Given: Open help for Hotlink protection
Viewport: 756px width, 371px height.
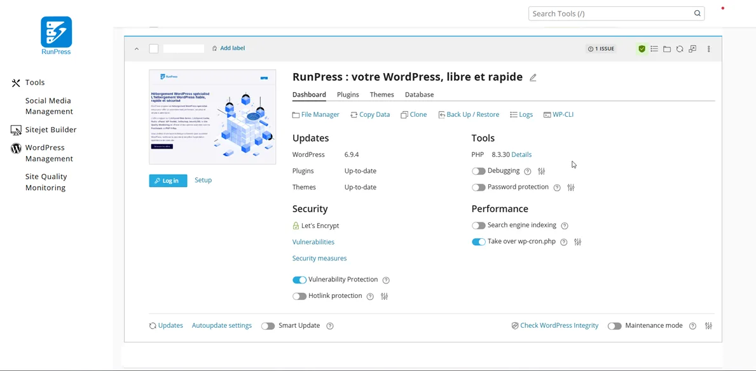Looking at the screenshot, I should [x=370, y=296].
